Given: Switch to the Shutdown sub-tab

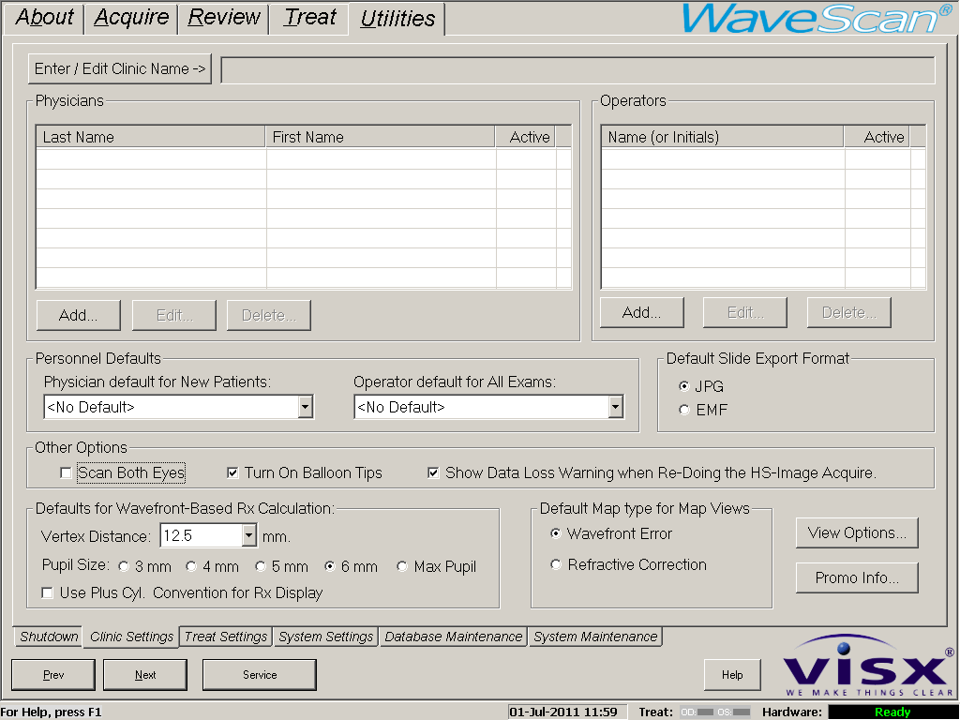Looking at the screenshot, I should tap(49, 637).
